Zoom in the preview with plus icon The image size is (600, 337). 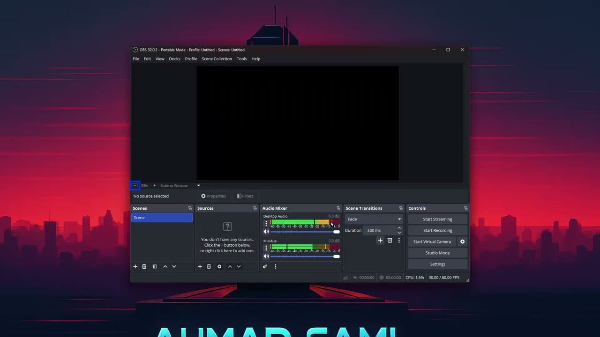(x=154, y=186)
